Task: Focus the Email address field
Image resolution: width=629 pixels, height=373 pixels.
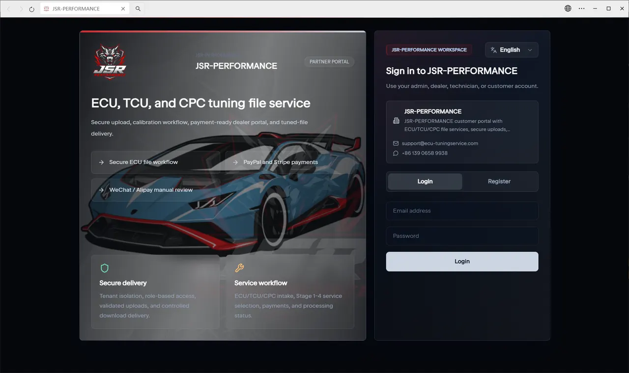Action: click(x=462, y=211)
